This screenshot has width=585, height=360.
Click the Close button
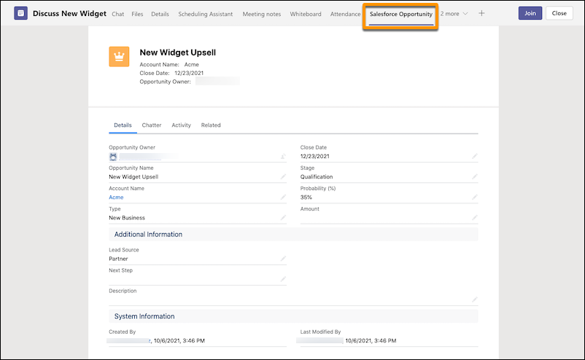(559, 13)
